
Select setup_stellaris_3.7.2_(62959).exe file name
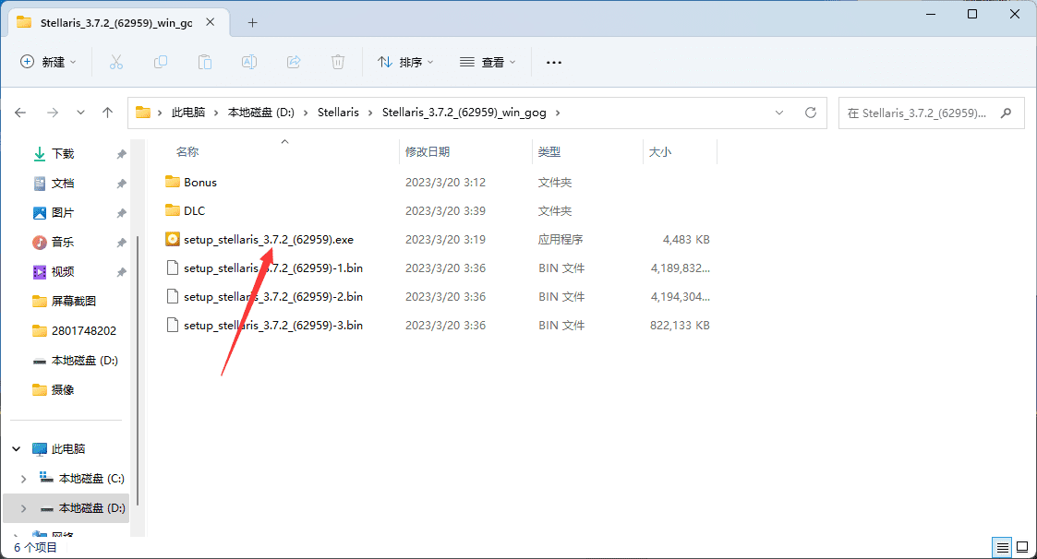[x=269, y=239]
